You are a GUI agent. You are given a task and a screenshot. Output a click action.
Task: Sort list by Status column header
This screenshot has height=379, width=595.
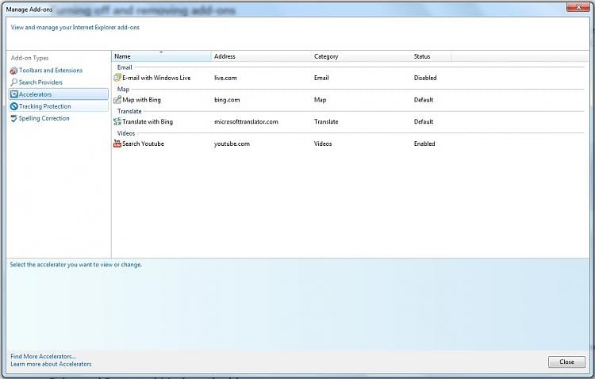pos(431,56)
